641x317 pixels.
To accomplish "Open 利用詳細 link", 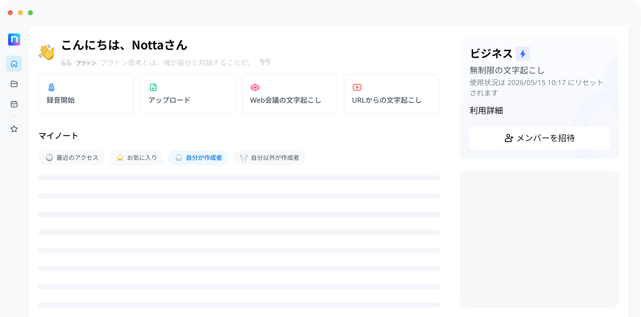I will (486, 111).
